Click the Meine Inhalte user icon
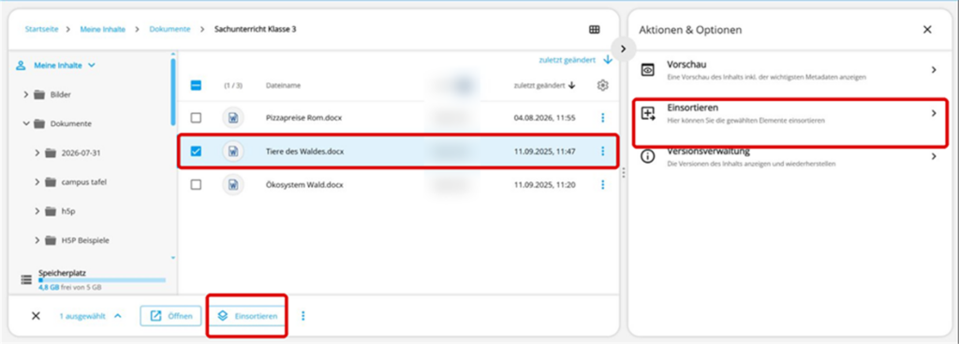959x344 pixels. pos(21,65)
